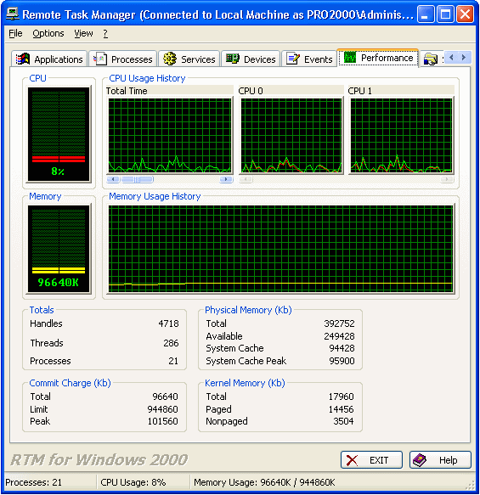Click the CPU 1 history graph
Image resolution: width=480 pixels, height=495 pixels.
point(401,136)
